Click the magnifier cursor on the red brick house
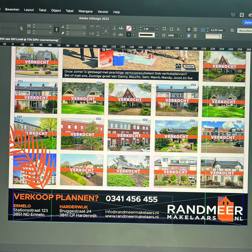 (x=86, y=142)
